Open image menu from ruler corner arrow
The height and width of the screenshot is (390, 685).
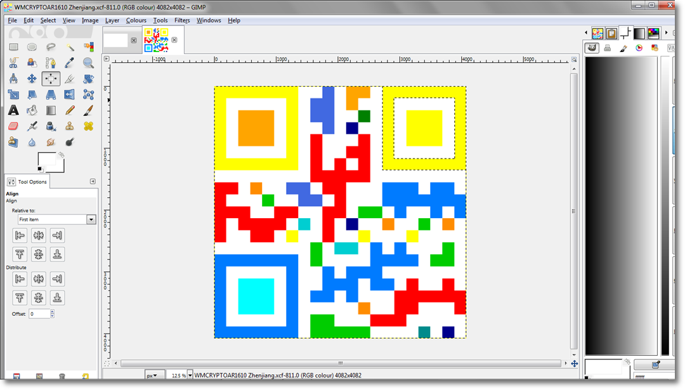tap(107, 58)
